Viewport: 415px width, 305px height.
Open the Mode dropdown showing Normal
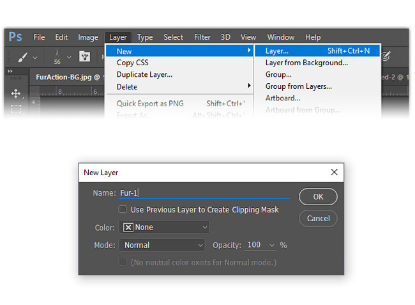coord(162,245)
